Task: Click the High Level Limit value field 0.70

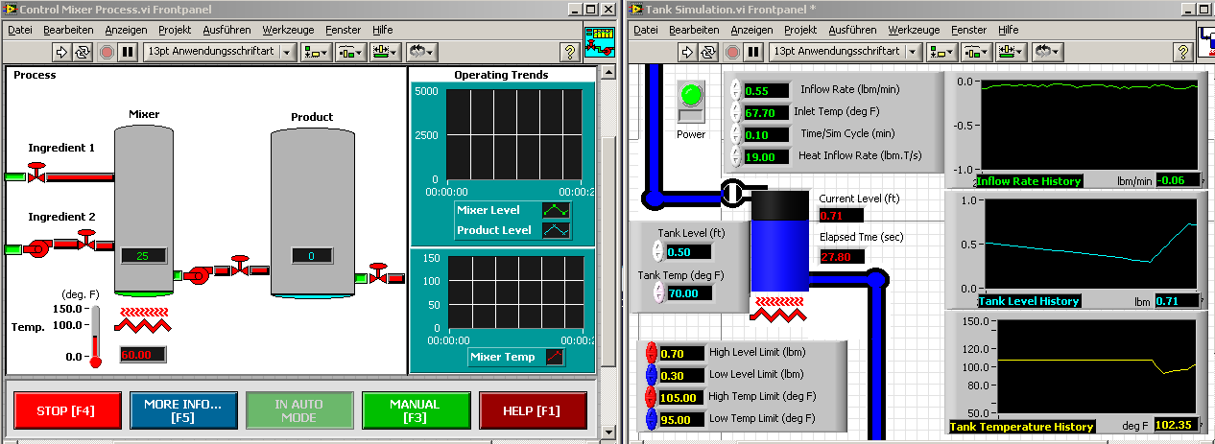Action: pos(680,354)
